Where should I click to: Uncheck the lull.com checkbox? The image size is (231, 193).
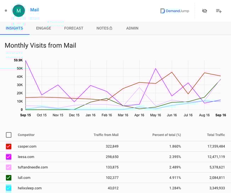(9, 178)
